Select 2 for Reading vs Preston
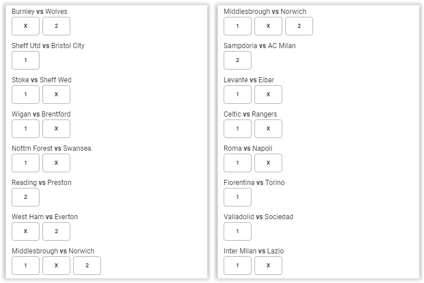This screenshot has width=424, height=283. 26,197
